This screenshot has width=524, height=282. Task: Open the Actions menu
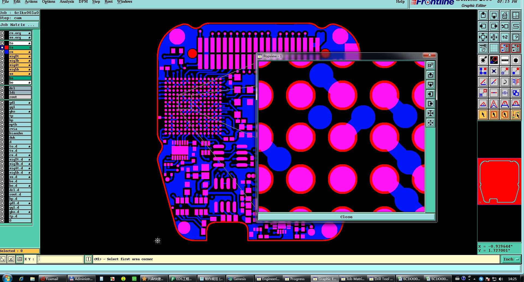coord(31,2)
